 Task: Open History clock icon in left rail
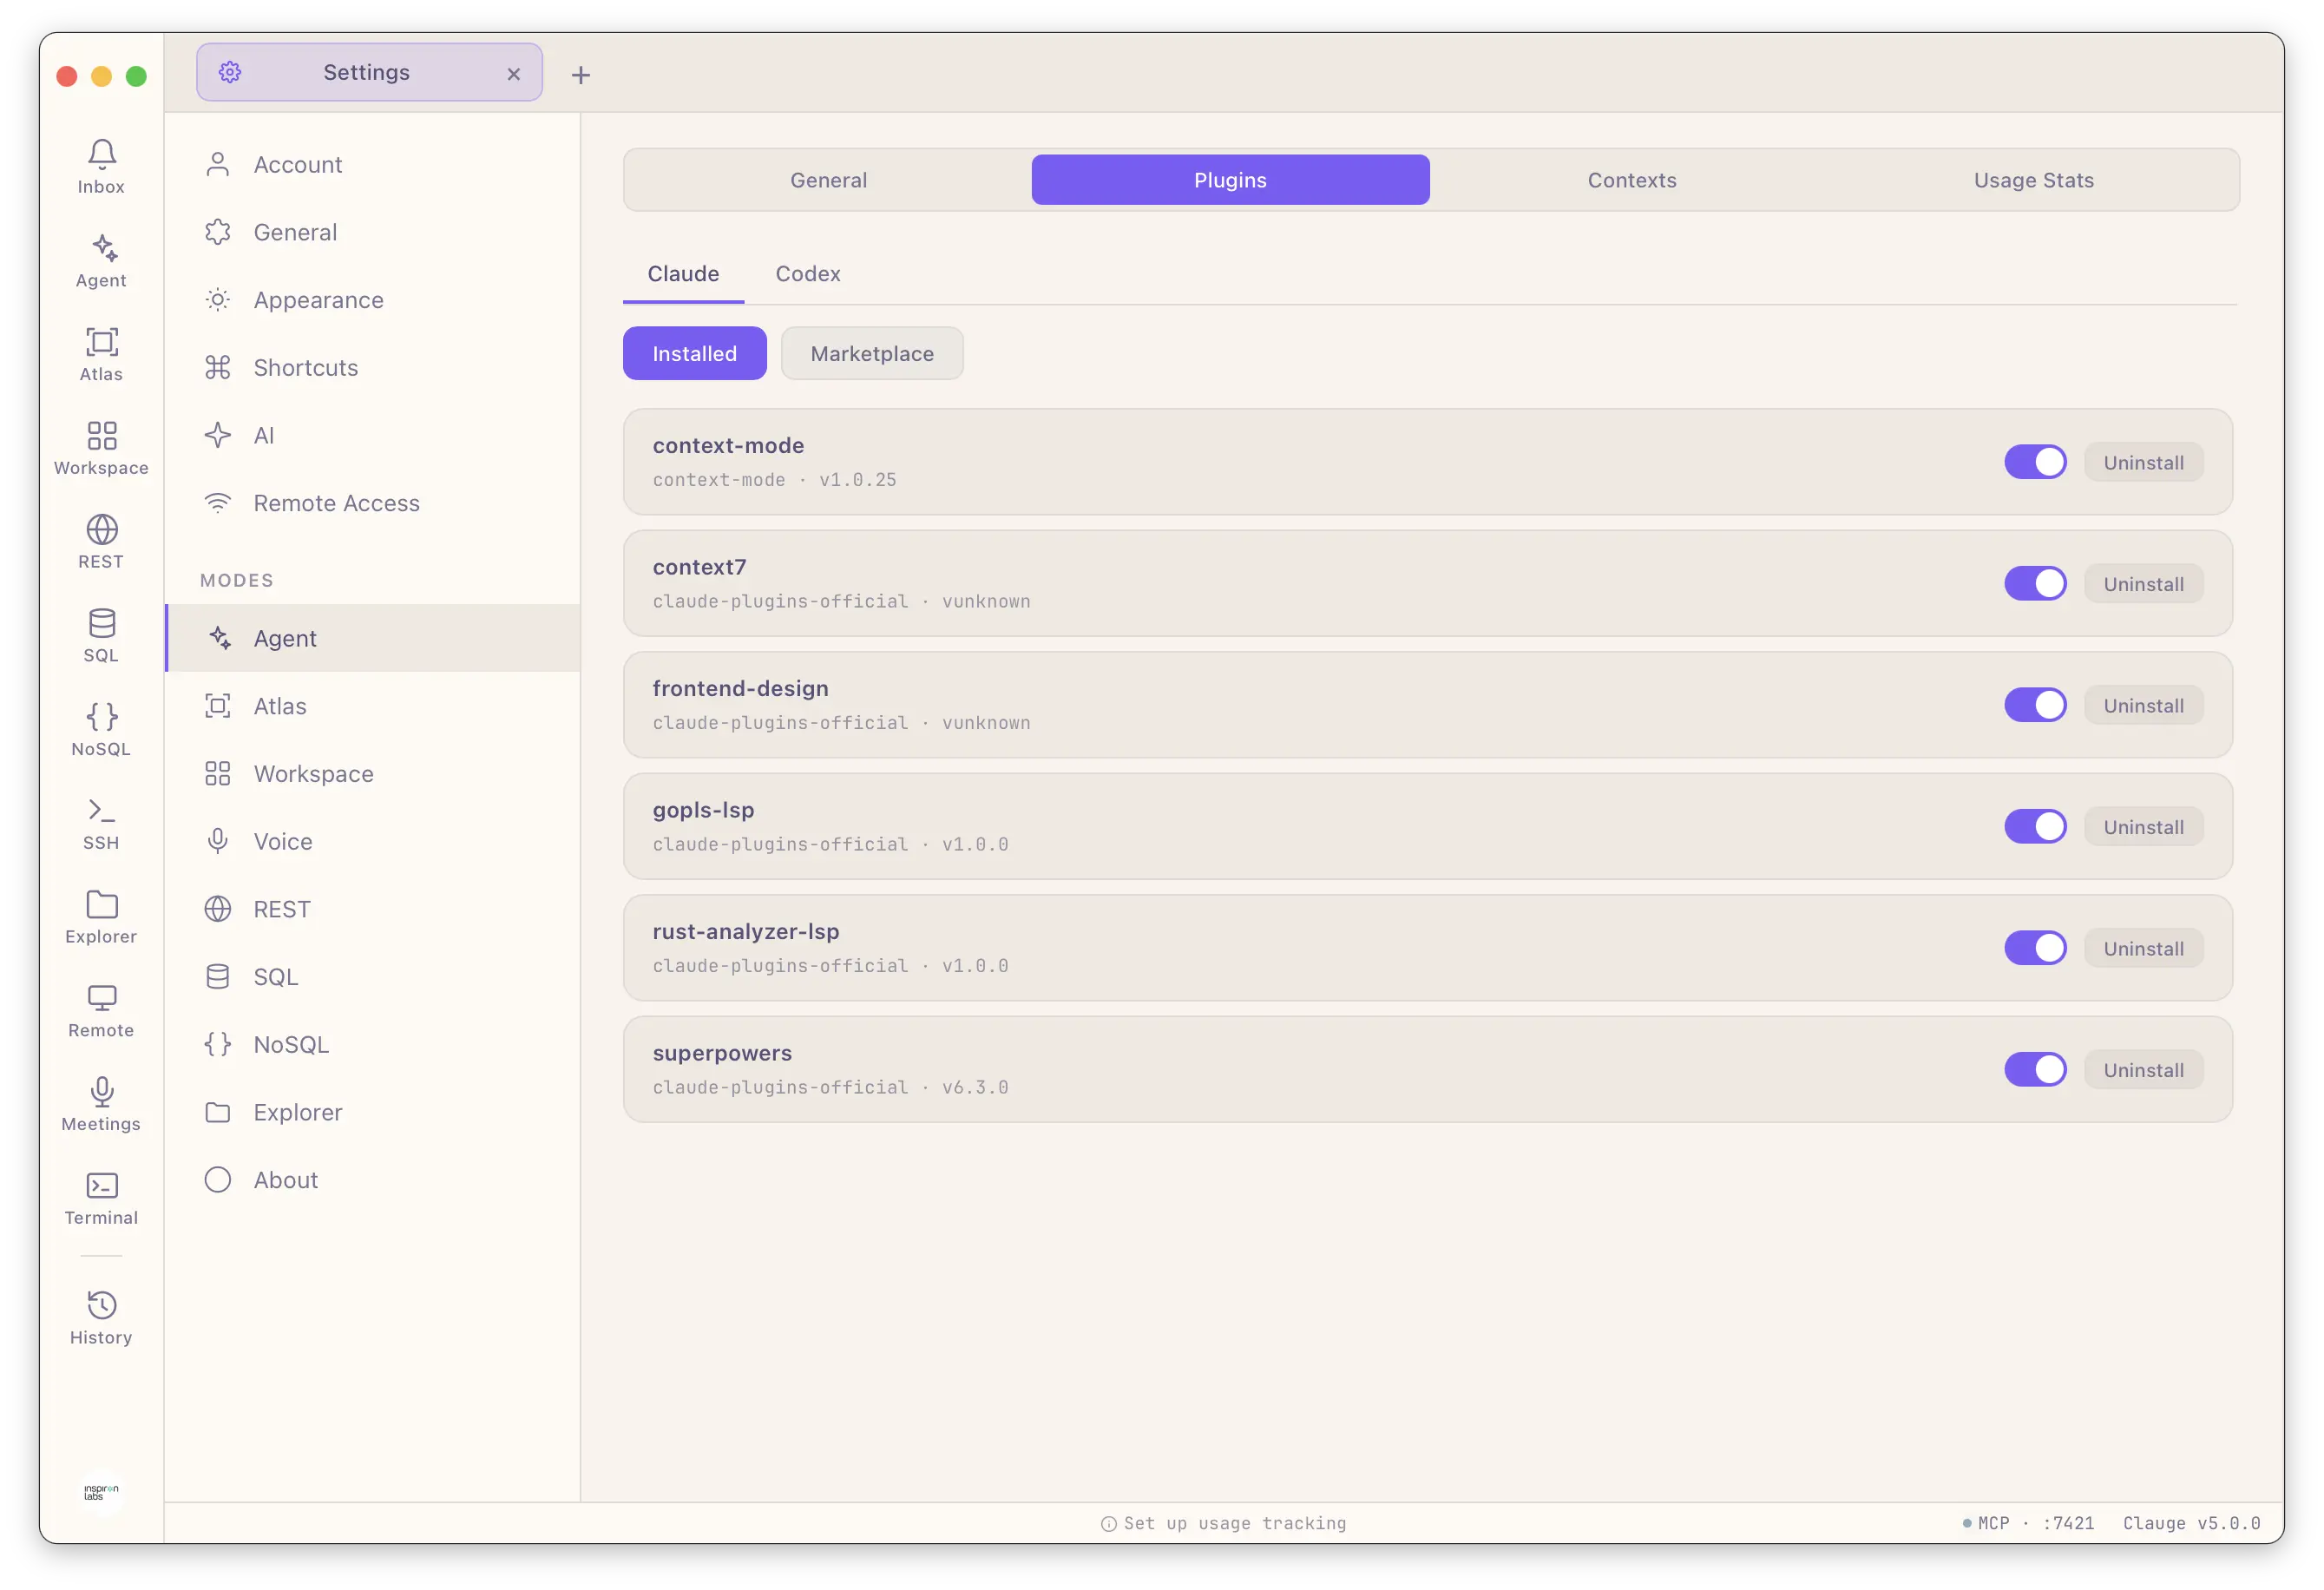point(101,1318)
